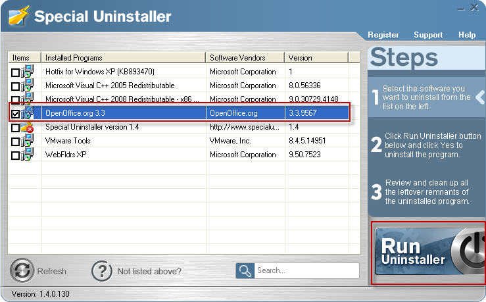
Task: Click the Visual C++ 2005 Redistributable program icon
Action: (x=27, y=85)
